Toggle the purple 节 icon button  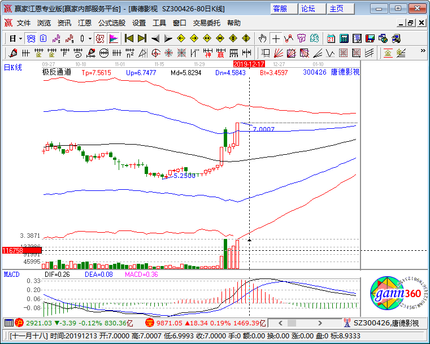point(301,38)
